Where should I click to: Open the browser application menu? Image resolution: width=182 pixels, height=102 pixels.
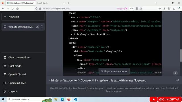coord(179,8)
